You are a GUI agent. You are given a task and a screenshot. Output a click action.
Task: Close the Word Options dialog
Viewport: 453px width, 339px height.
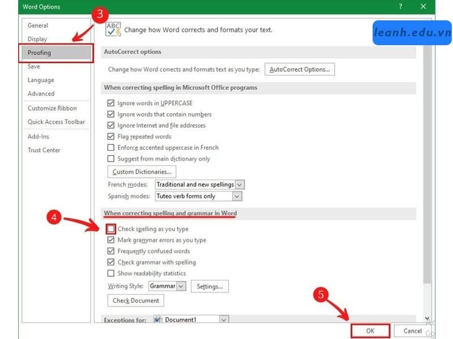[x=423, y=6]
